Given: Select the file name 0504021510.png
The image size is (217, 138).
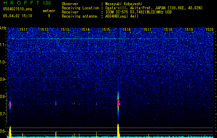Looking at the screenshot, I should point(18,9).
